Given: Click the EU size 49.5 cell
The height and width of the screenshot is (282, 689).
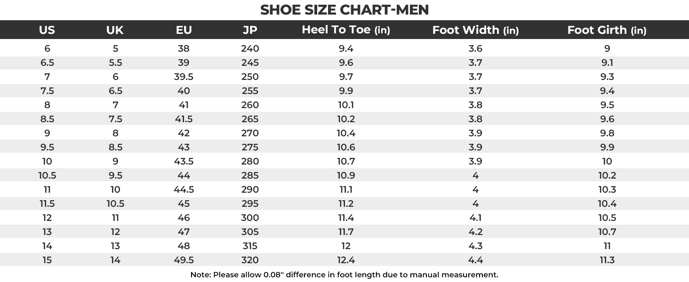Looking at the screenshot, I should click(184, 260).
